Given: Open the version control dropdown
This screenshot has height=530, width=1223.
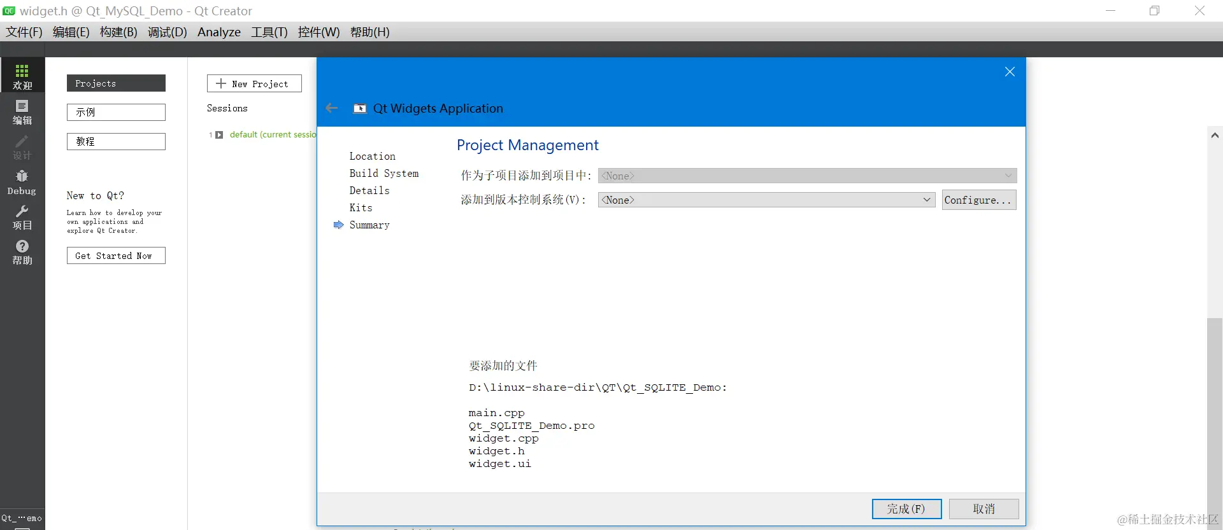Looking at the screenshot, I should click(766, 200).
